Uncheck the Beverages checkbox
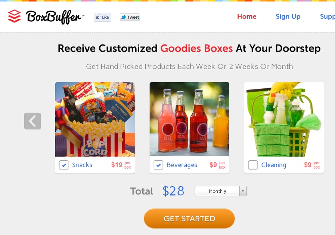Image resolution: width=335 pixels, height=235 pixels. pos(158,165)
